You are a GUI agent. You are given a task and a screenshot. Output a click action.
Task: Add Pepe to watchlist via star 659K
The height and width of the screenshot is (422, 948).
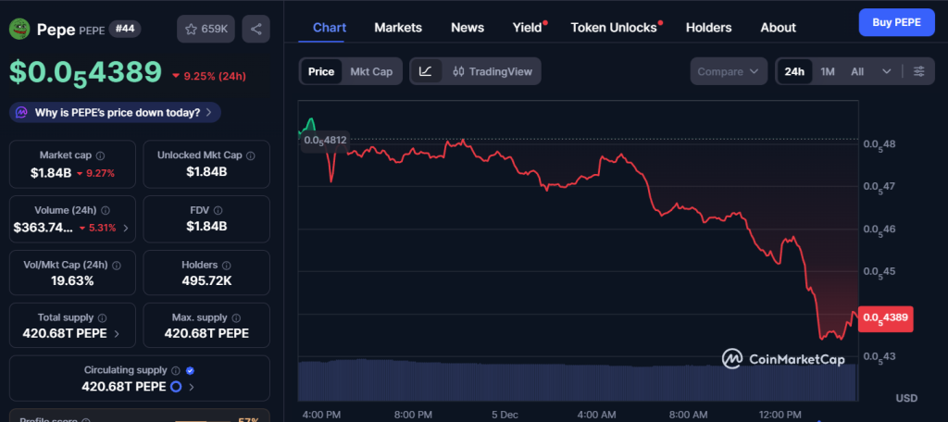[x=206, y=29]
